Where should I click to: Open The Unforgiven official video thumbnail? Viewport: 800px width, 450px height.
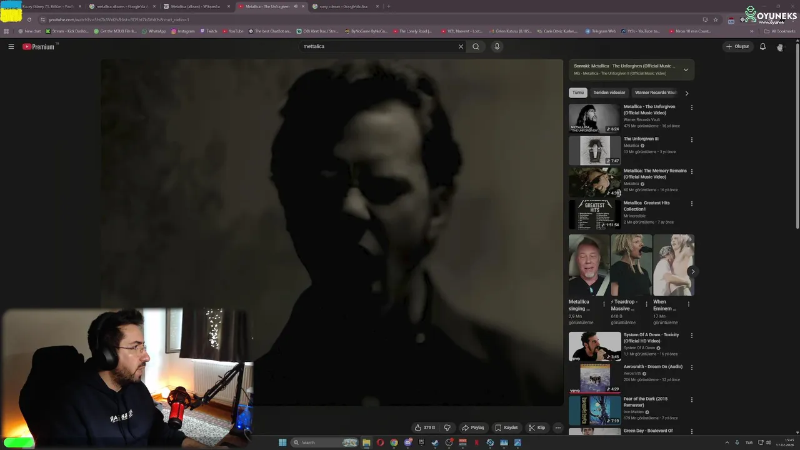594,118
